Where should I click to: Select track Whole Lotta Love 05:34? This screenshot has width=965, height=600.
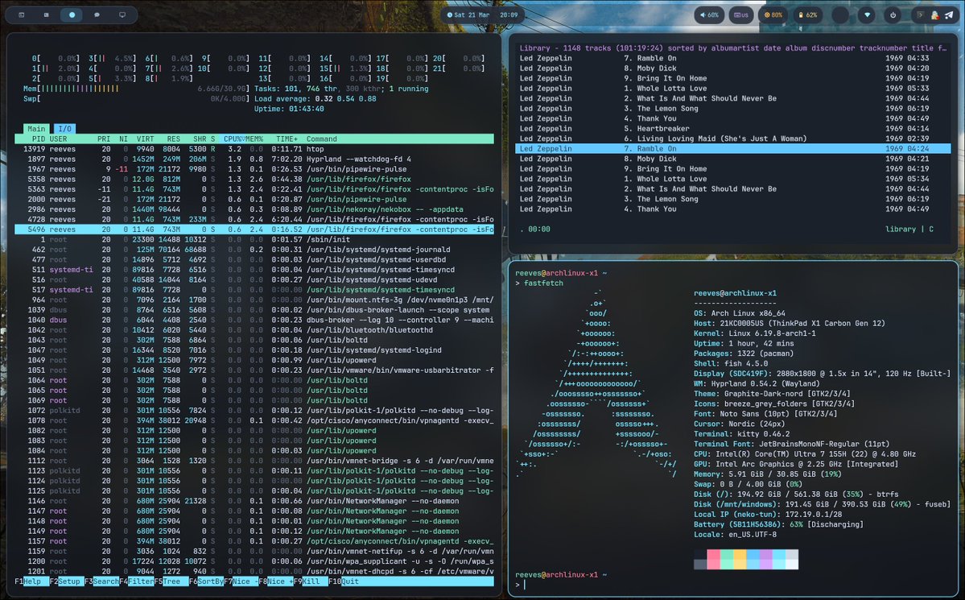(732, 179)
